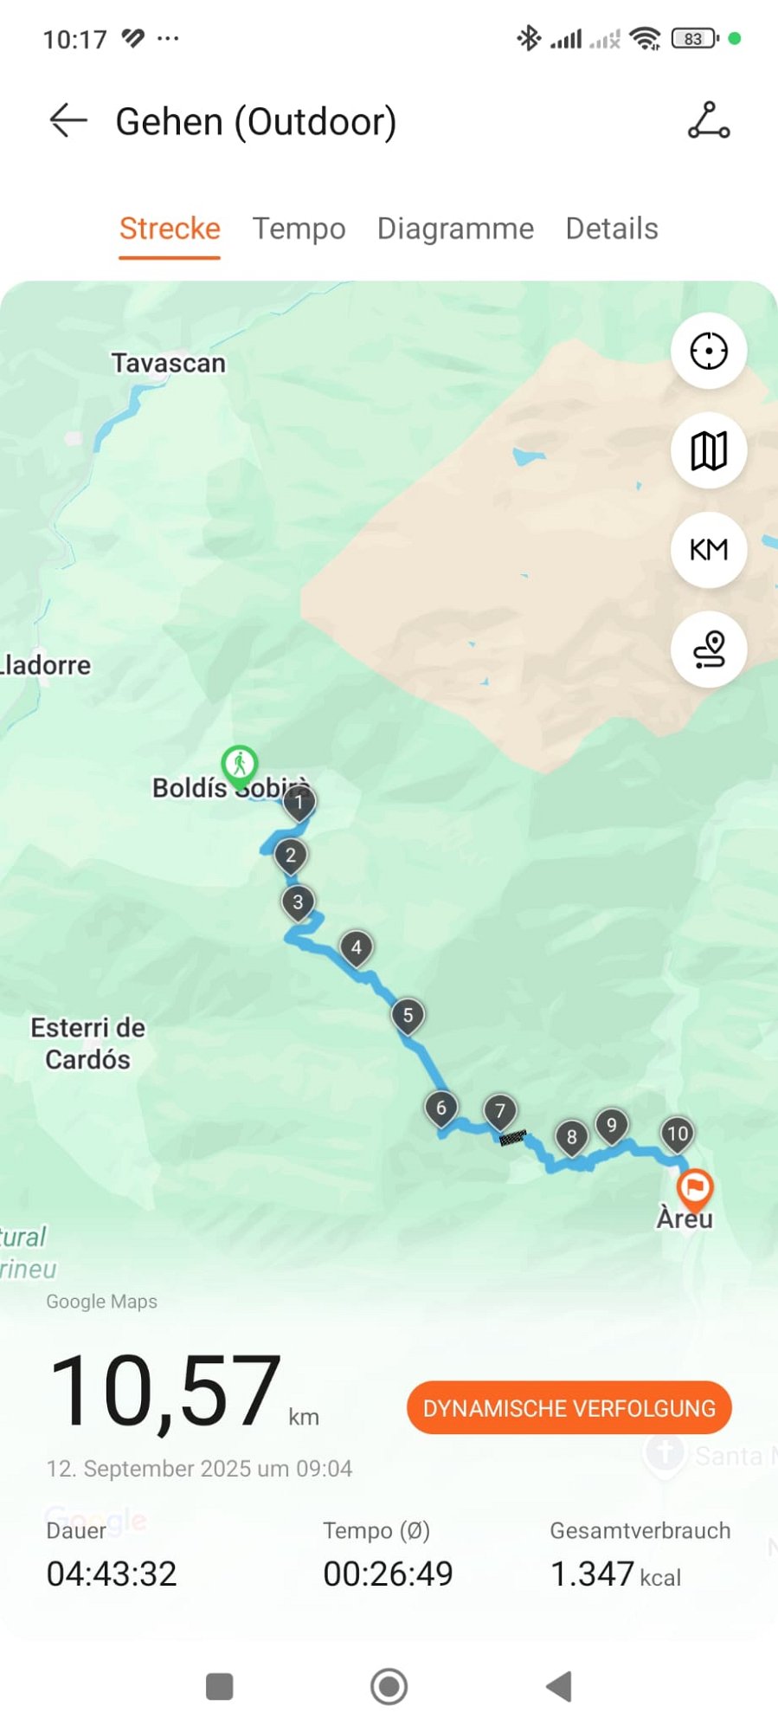Screen dimensions: 778x1732
Task: Tap the orange finish flag marker
Action: 694,1190
